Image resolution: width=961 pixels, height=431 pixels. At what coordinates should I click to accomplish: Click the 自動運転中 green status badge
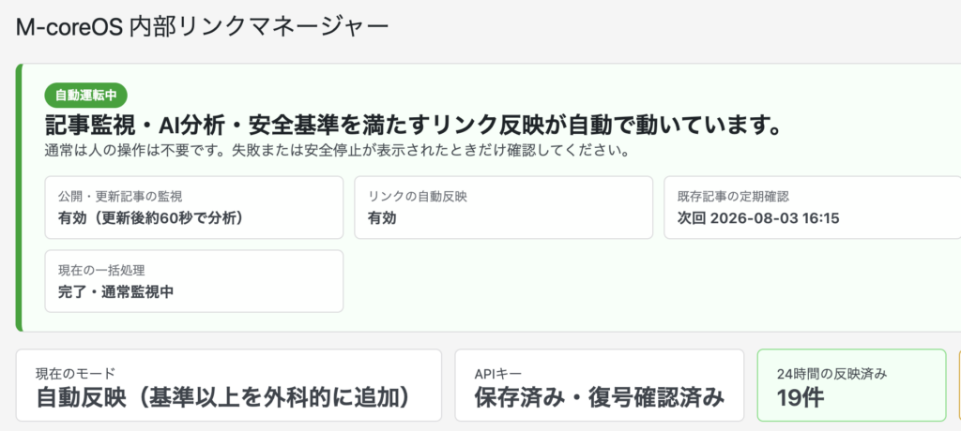85,95
